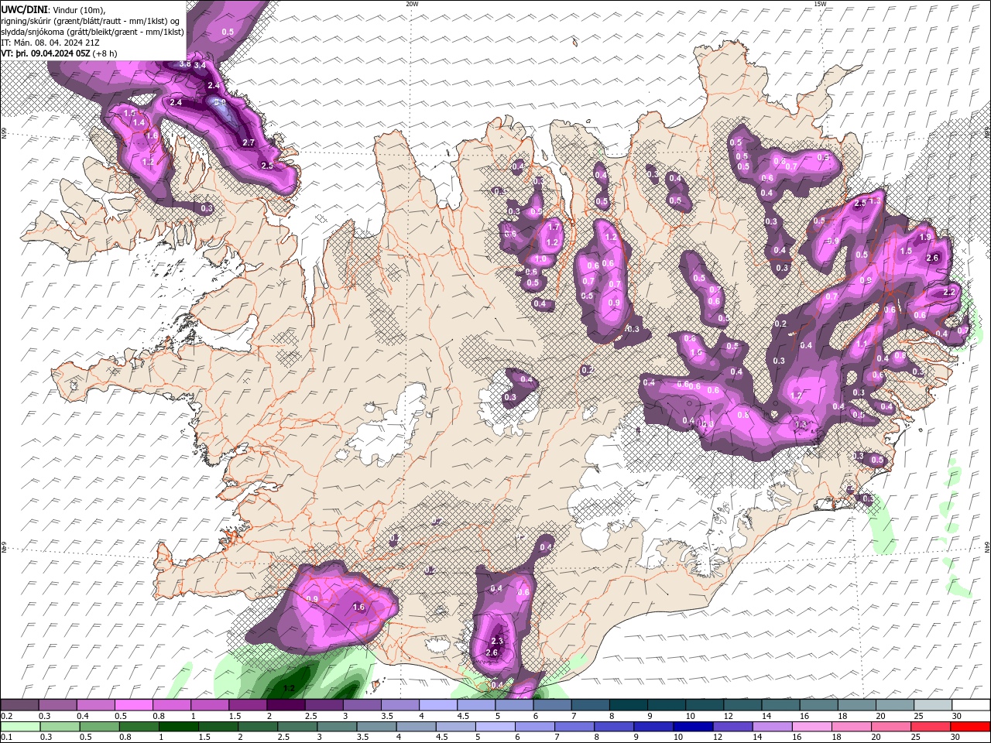Viewport: 991px width, 743px height.
Task: Click the '1.9' value in the eastern snow area
Action: 925,237
